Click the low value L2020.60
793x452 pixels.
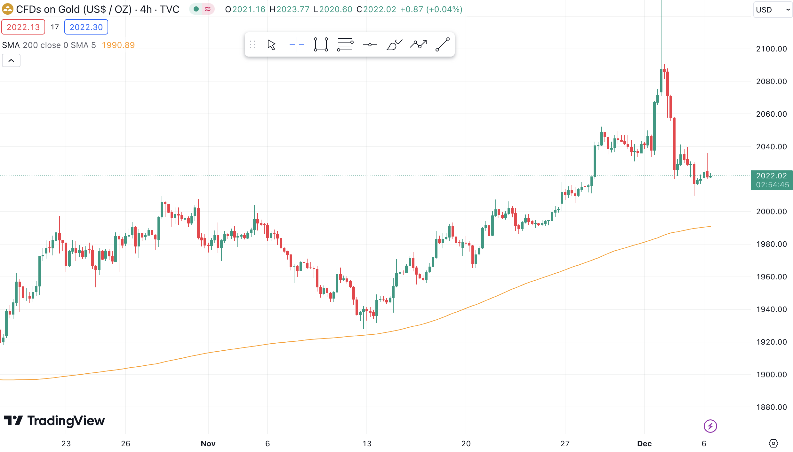tap(333, 9)
